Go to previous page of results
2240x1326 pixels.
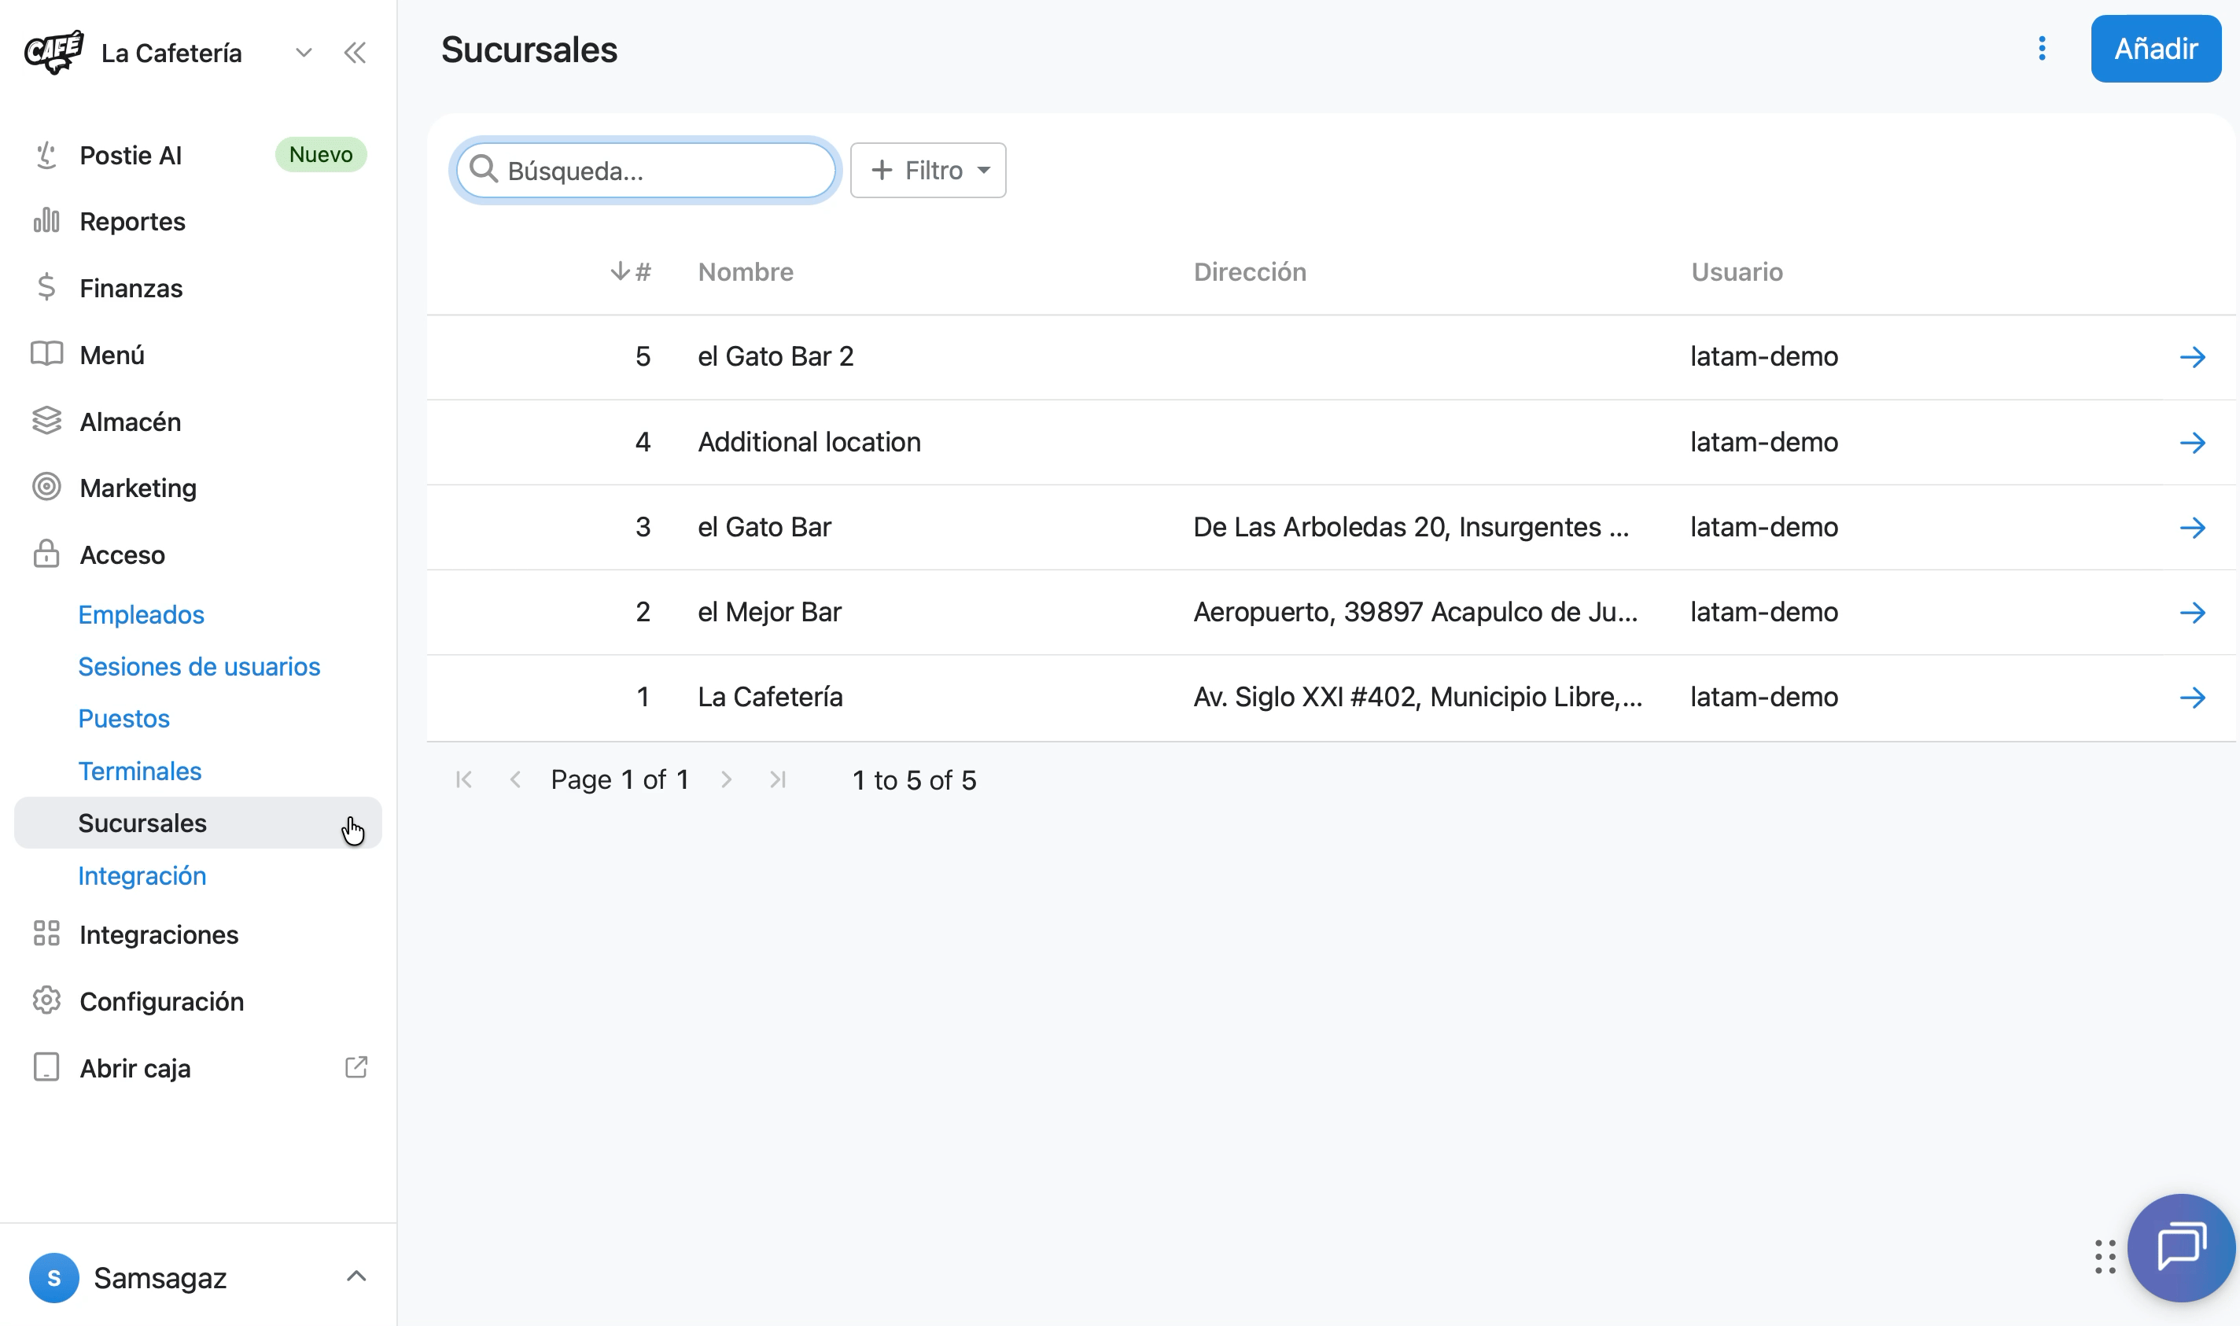point(515,779)
